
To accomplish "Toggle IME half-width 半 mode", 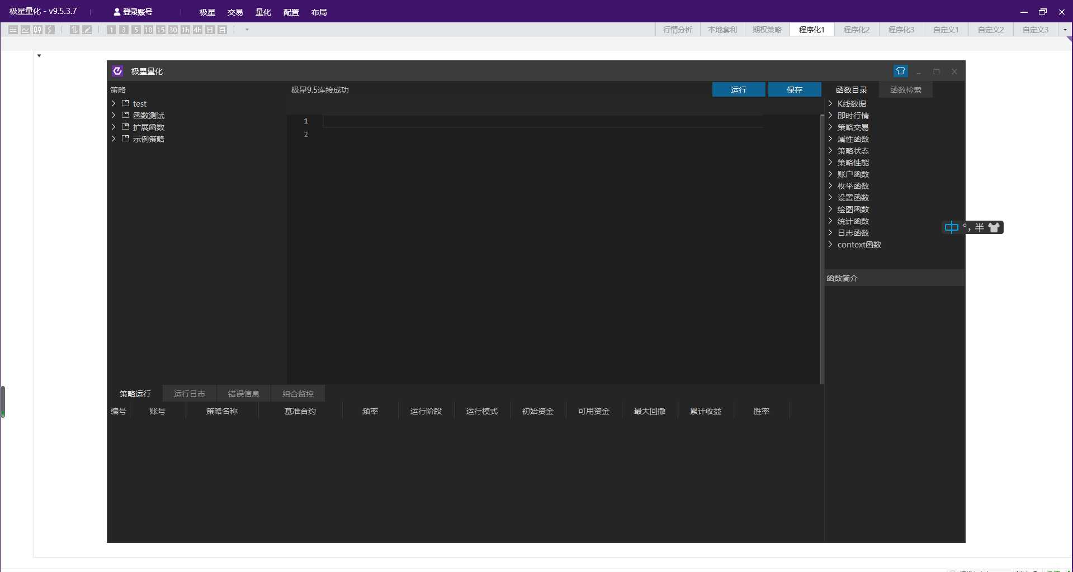I will tap(979, 227).
